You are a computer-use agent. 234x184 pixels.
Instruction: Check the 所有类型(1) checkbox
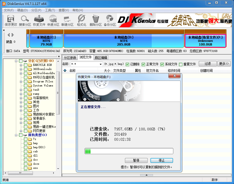[x=21, y=135]
